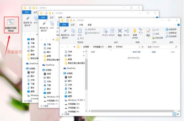Image resolution: width=184 pixels, height=121 pixels.
Task: Click the blue help icon in 文件夹3 window
Action: 178,25
